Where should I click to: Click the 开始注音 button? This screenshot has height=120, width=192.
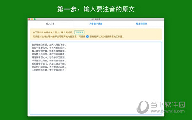tap(79, 32)
